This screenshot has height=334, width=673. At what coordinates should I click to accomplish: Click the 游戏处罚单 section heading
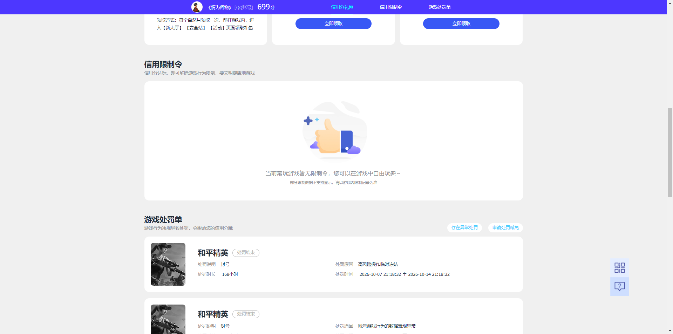tap(163, 220)
